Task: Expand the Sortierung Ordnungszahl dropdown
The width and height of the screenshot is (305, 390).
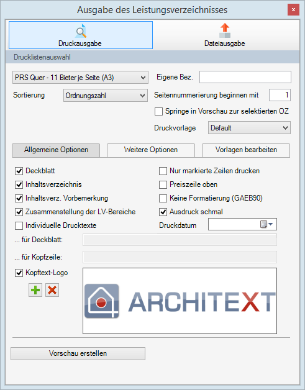Action: [x=106, y=96]
